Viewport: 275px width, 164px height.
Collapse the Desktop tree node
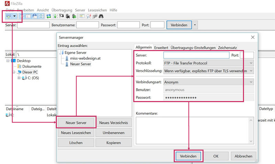pos(8,61)
